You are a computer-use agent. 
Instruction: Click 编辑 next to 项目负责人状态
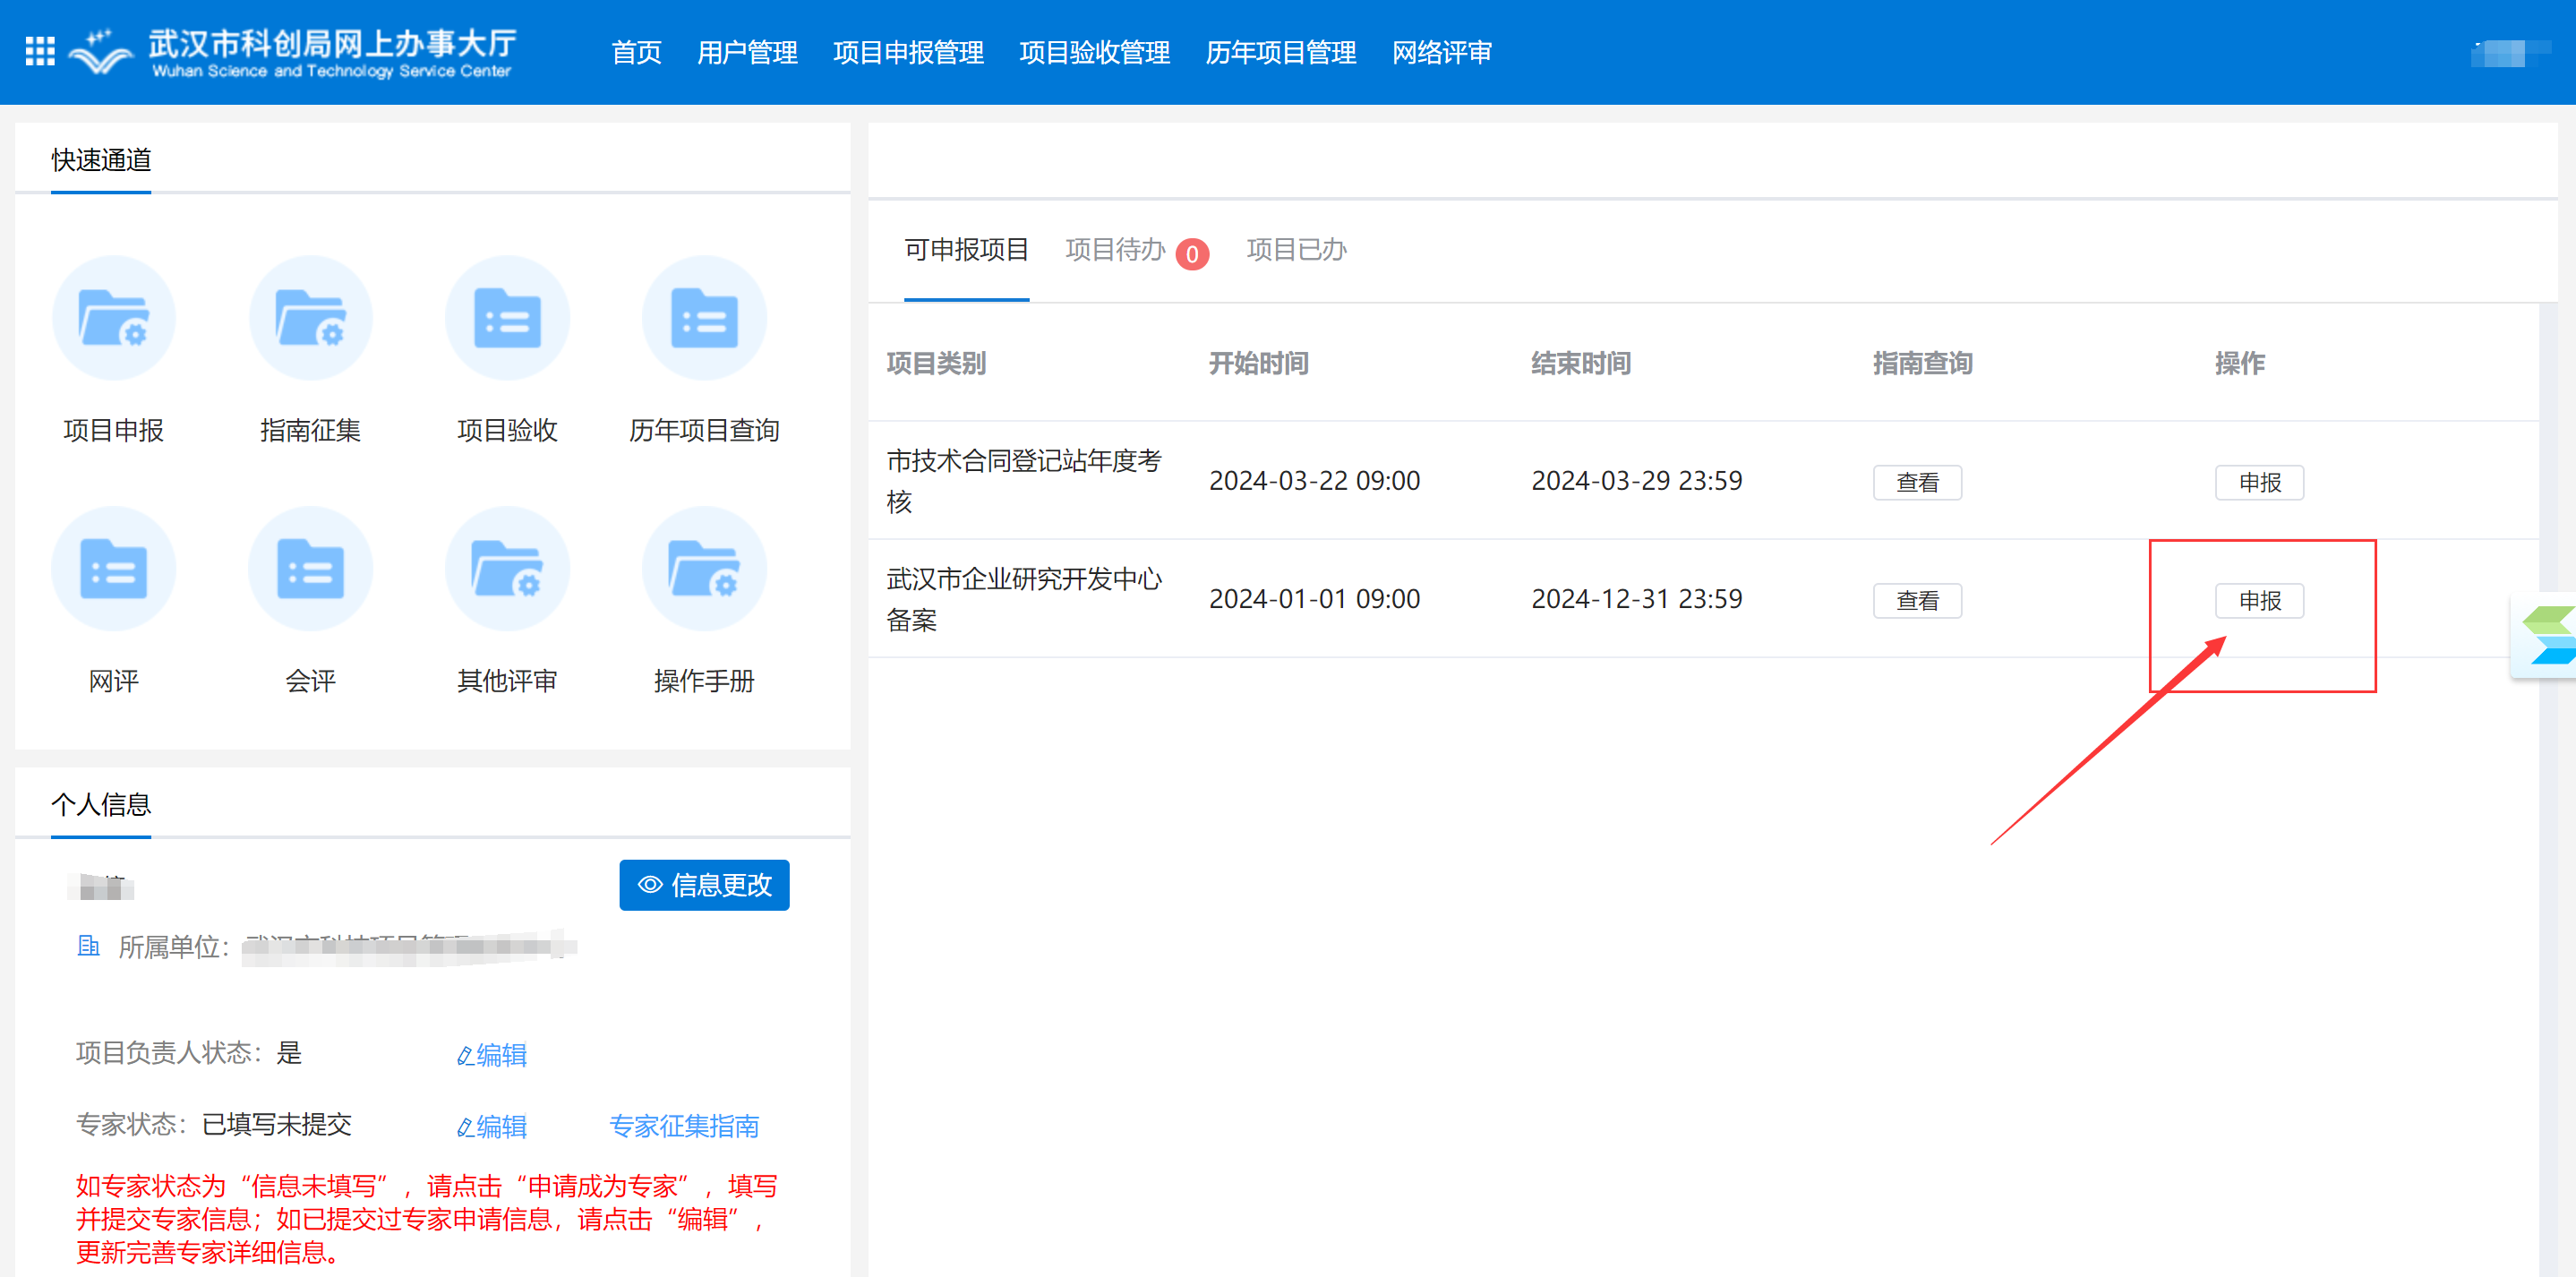(x=492, y=1055)
